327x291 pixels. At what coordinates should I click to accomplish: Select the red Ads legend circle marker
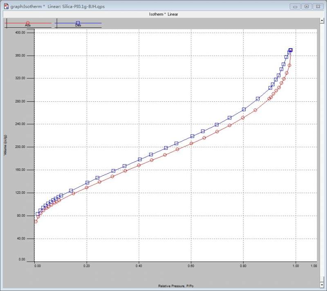28,23
